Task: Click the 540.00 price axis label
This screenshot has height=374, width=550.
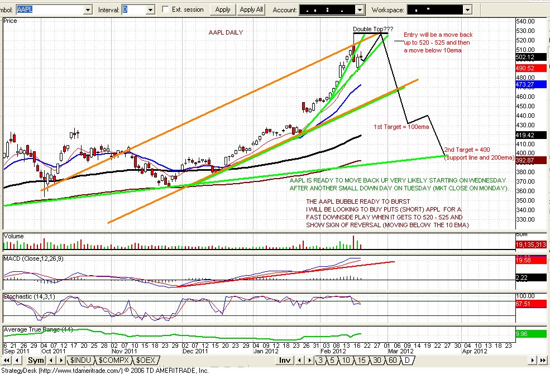Action: point(525,21)
